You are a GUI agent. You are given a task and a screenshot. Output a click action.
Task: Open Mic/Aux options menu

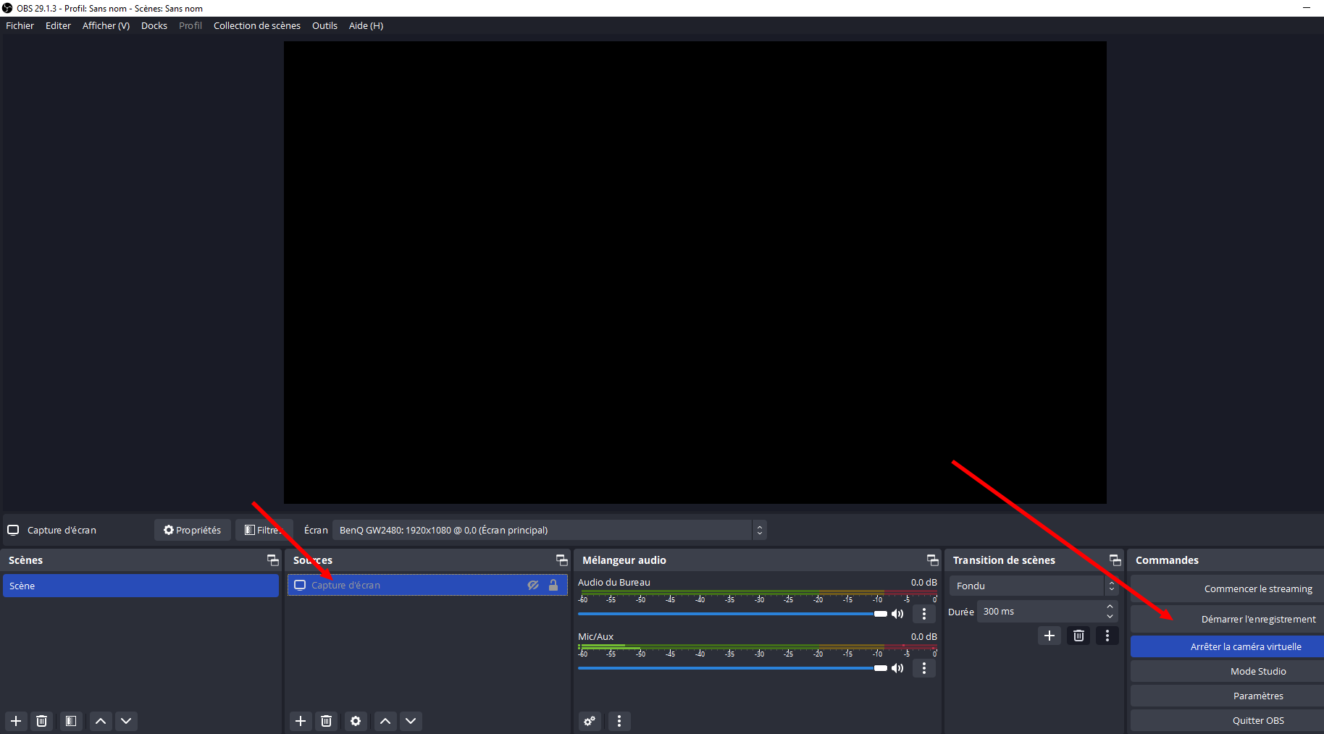pos(924,668)
